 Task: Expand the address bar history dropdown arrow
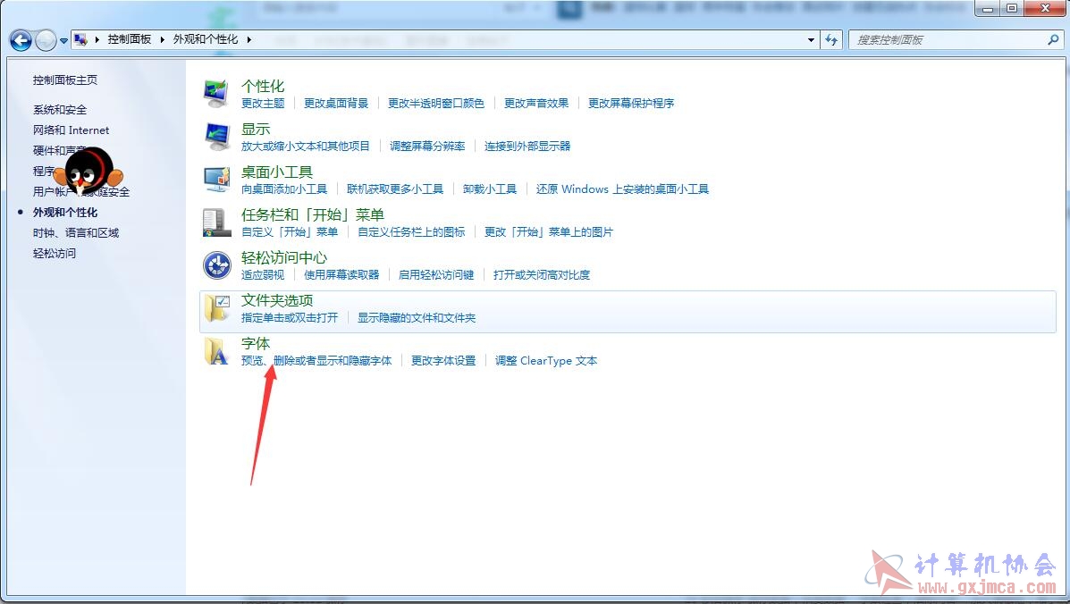[x=811, y=40]
